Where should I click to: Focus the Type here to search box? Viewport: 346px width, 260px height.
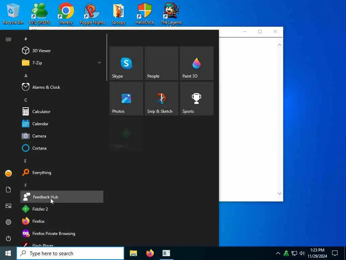(70, 253)
